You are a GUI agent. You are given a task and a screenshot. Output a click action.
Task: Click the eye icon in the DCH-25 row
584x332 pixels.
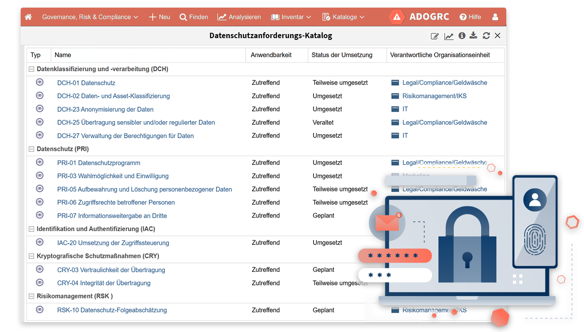click(40, 122)
